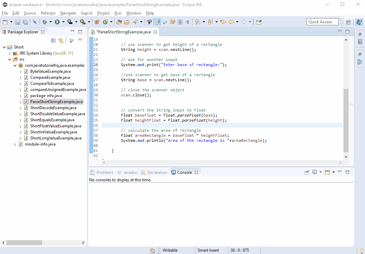Select the Java perspective icon
The image size is (365, 254).
359,22
